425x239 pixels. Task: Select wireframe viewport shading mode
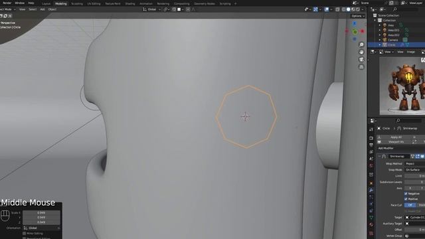344,9
